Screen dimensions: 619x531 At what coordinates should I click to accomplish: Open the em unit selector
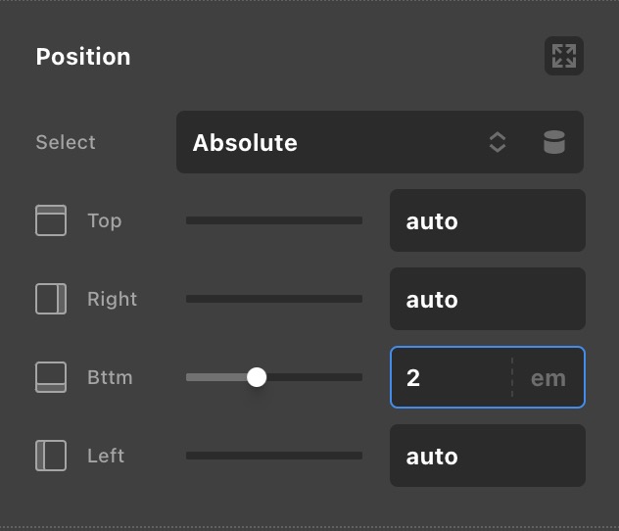tap(548, 378)
